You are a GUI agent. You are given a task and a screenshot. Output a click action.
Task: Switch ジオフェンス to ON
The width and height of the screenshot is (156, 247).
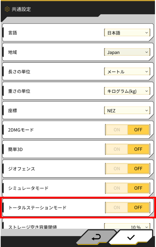117,169
